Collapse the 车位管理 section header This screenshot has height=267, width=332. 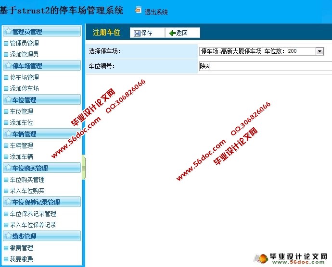pos(42,99)
